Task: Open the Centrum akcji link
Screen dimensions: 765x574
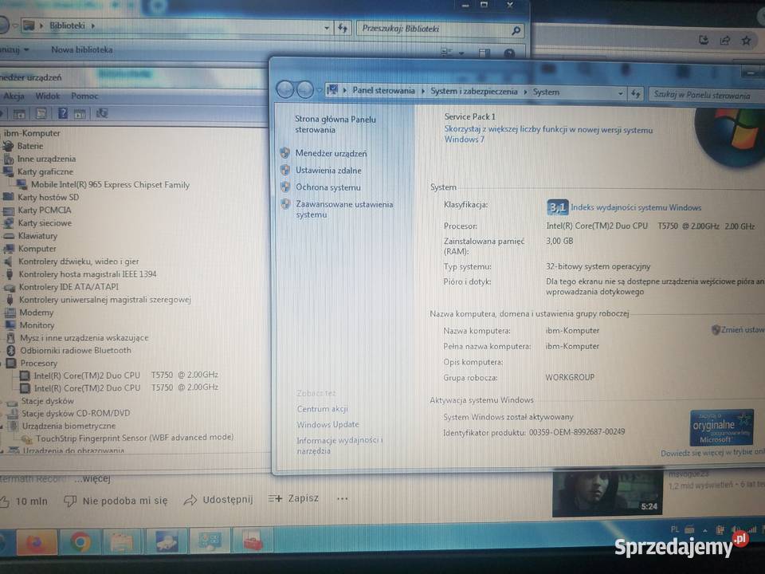Action: point(322,409)
